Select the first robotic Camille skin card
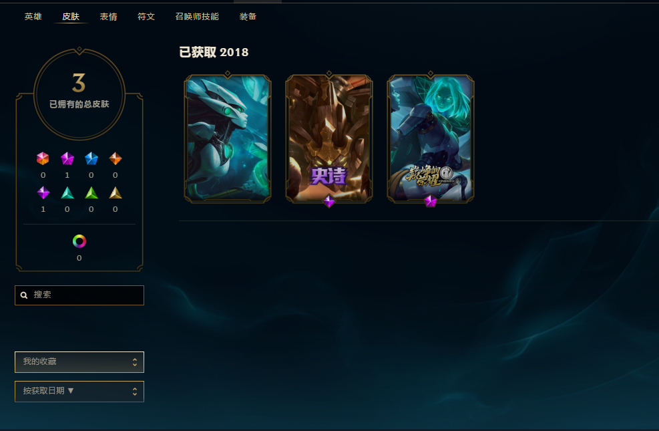The width and height of the screenshot is (659, 431). point(228,139)
